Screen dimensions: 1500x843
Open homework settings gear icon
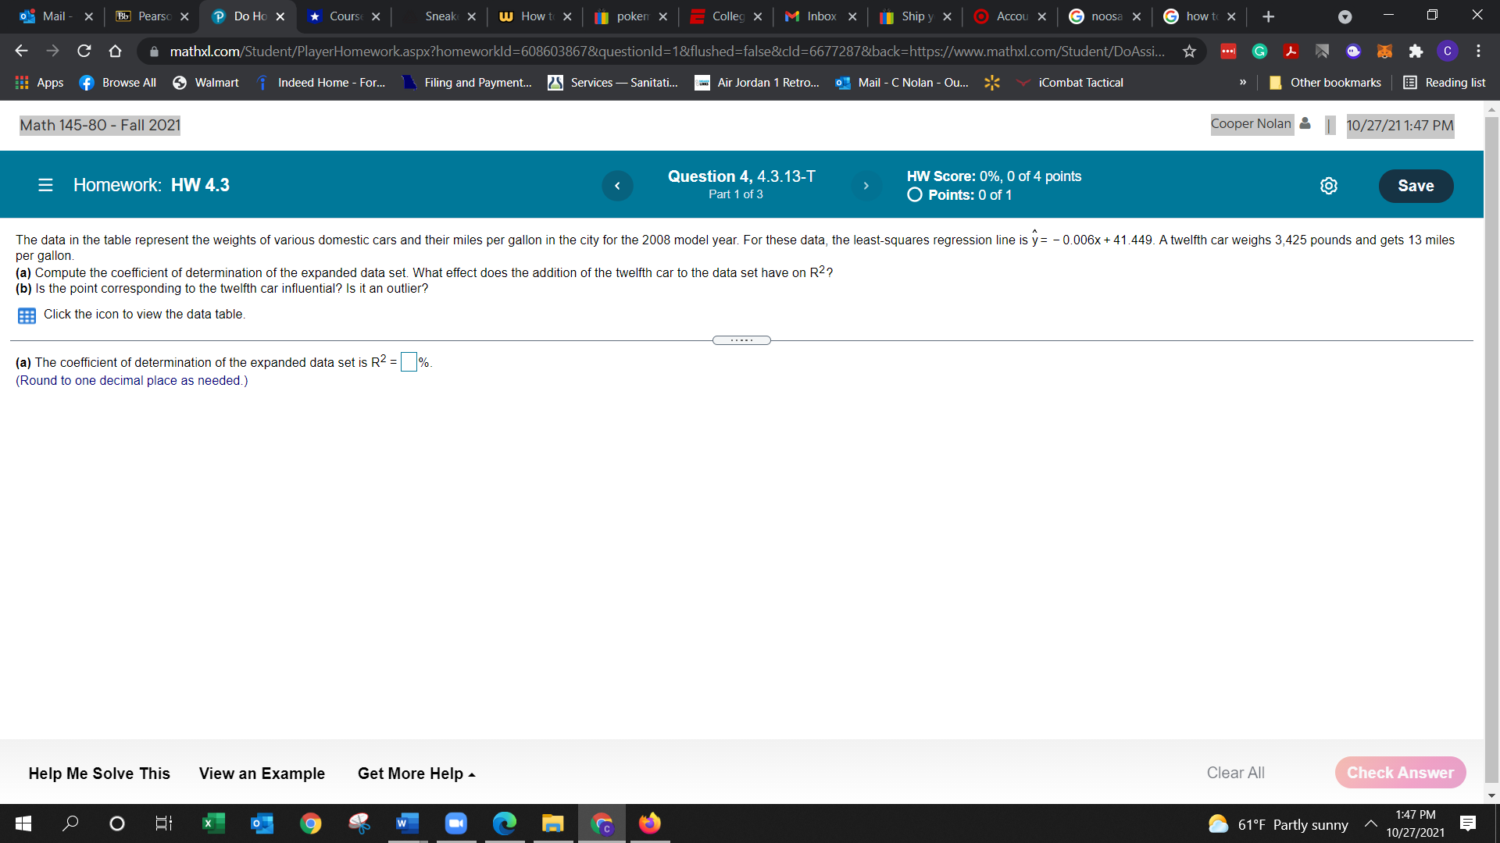1328,186
